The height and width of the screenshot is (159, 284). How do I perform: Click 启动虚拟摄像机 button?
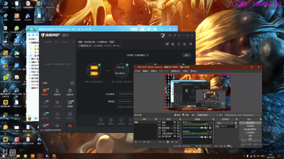[x=250, y=129]
